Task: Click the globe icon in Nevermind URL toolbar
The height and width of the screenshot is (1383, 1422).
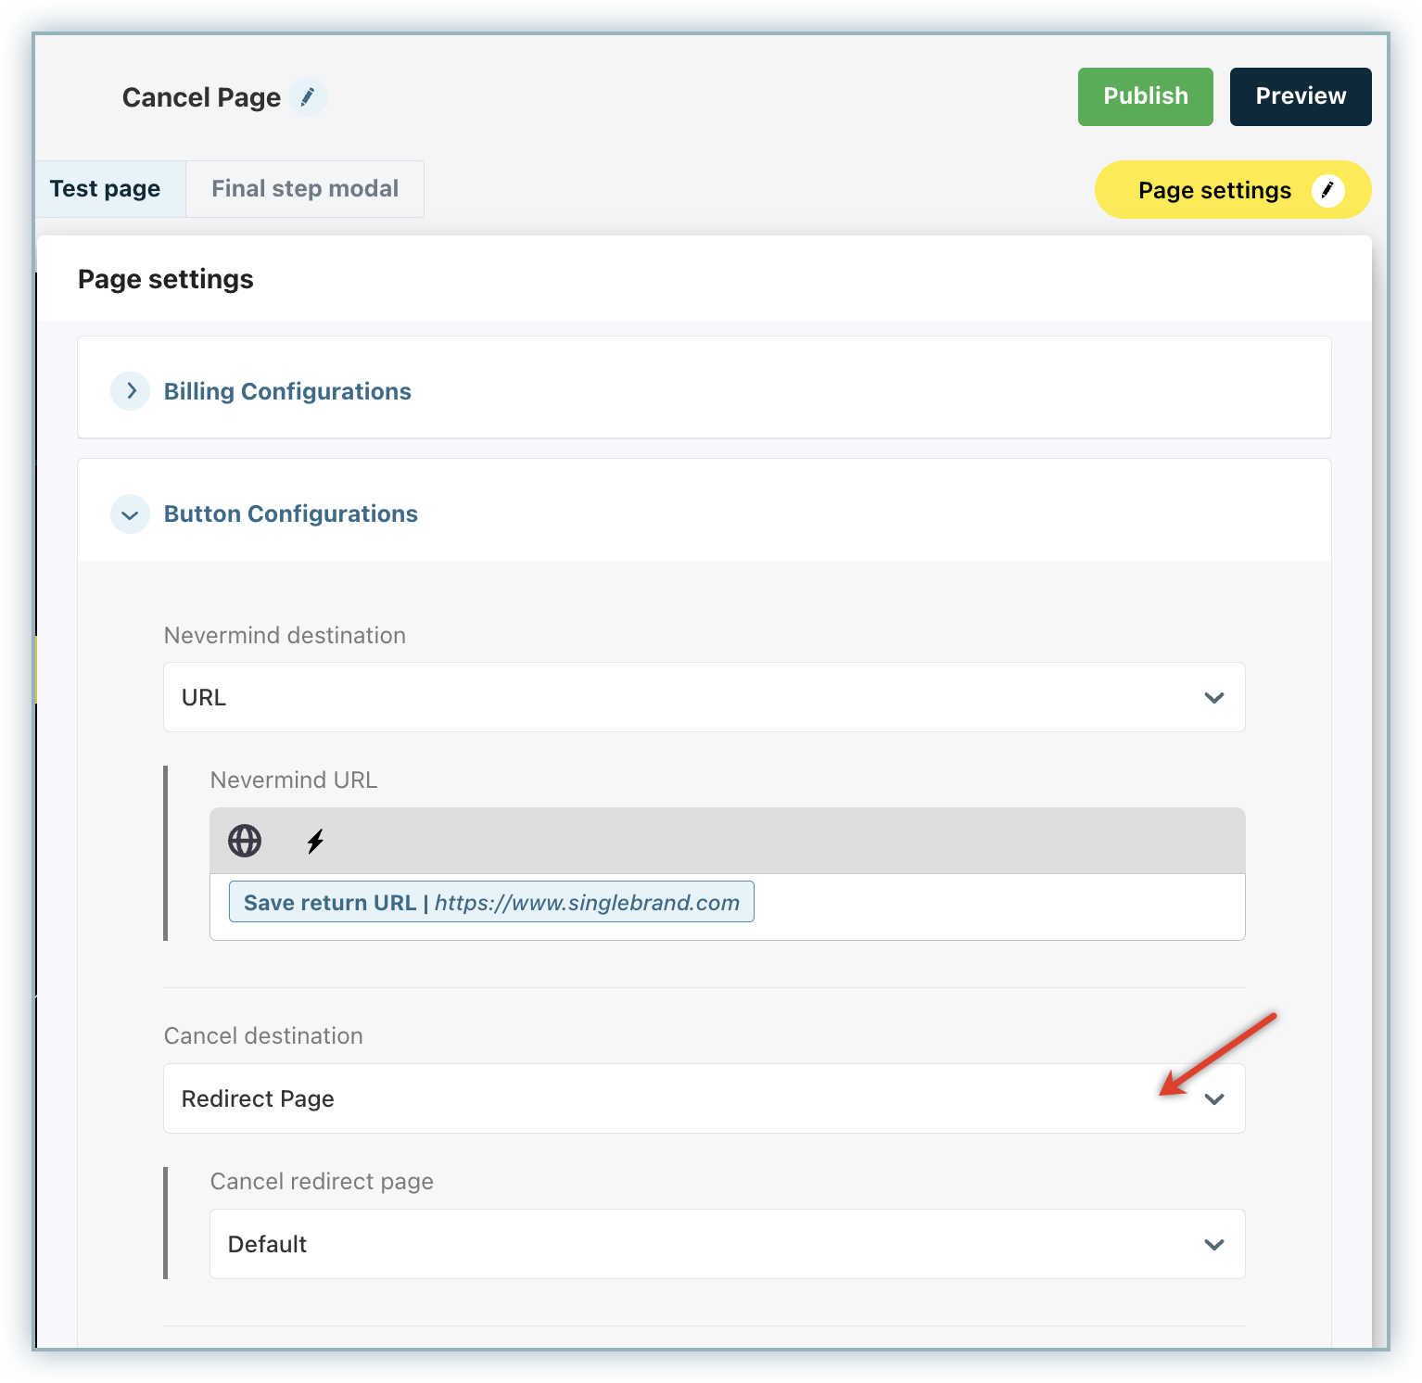Action: pyautogui.click(x=245, y=841)
